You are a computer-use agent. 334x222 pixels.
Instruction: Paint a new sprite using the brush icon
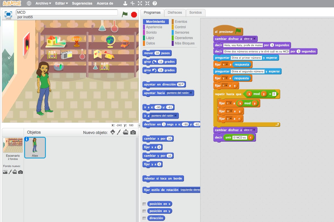pos(119,132)
